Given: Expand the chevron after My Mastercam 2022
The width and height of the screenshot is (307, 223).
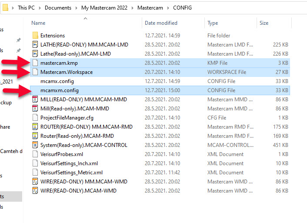Looking at the screenshot, I should point(132,8).
